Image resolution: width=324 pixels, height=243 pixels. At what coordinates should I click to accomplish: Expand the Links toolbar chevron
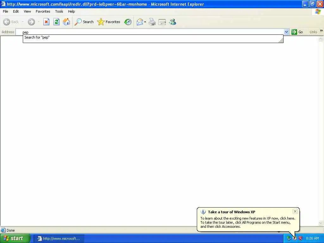[x=321, y=31]
